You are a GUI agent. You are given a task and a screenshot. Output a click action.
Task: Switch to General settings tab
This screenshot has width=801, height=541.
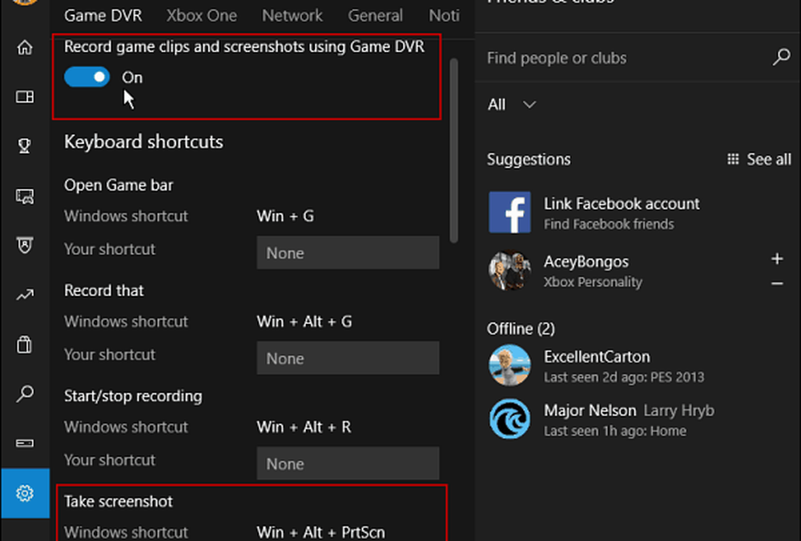pyautogui.click(x=376, y=15)
